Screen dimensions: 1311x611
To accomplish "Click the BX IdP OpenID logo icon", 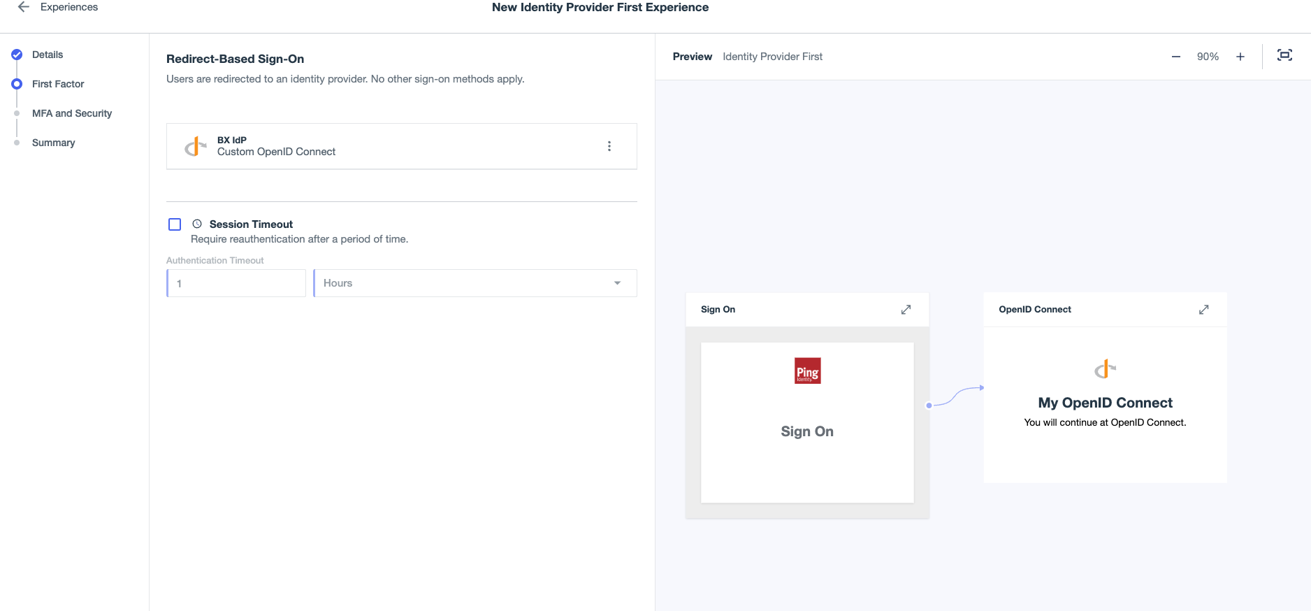I will coord(195,146).
